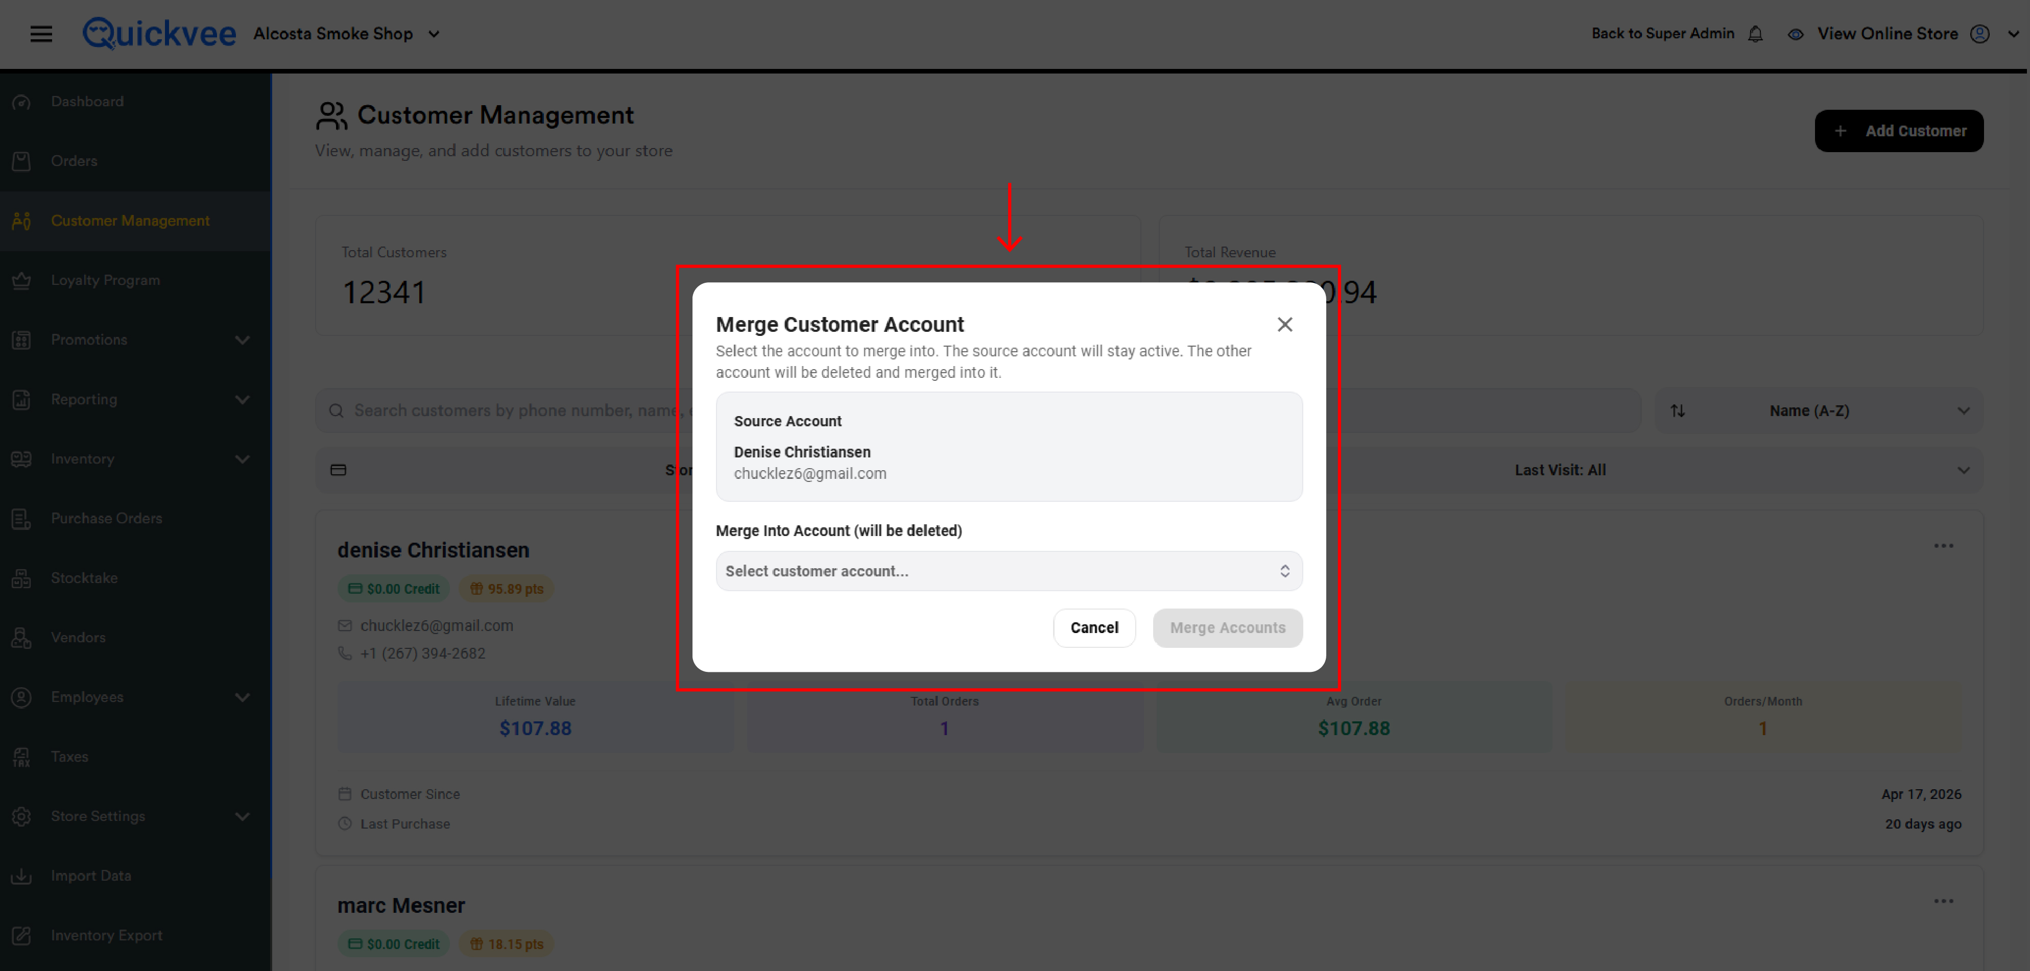This screenshot has height=971, width=2030.
Task: Click the Promotions icon in sidebar
Action: (21, 339)
